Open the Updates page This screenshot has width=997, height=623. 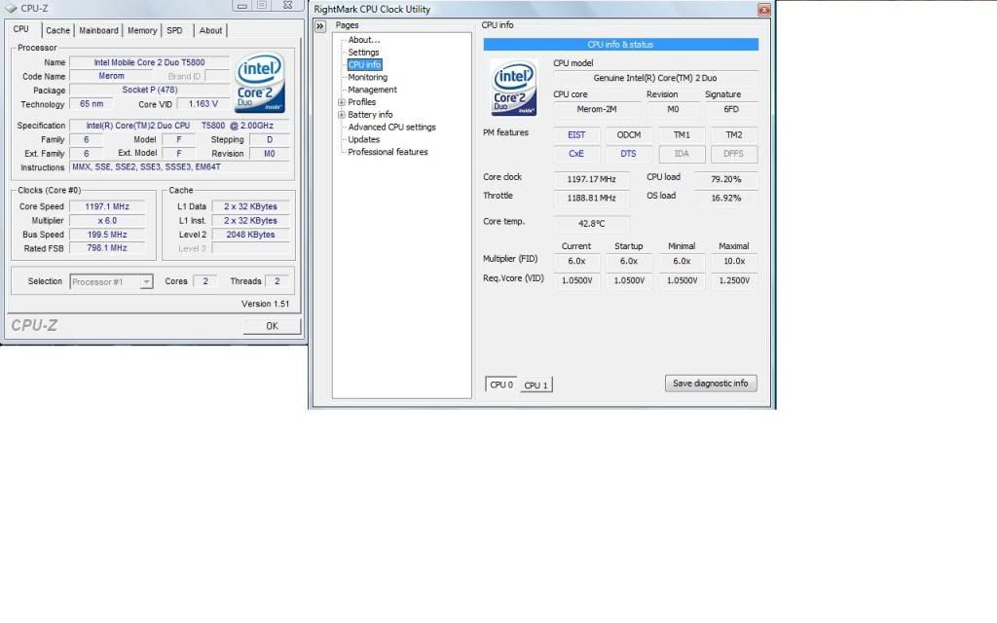364,140
